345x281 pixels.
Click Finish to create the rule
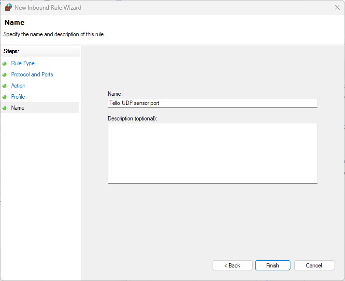pos(273,266)
